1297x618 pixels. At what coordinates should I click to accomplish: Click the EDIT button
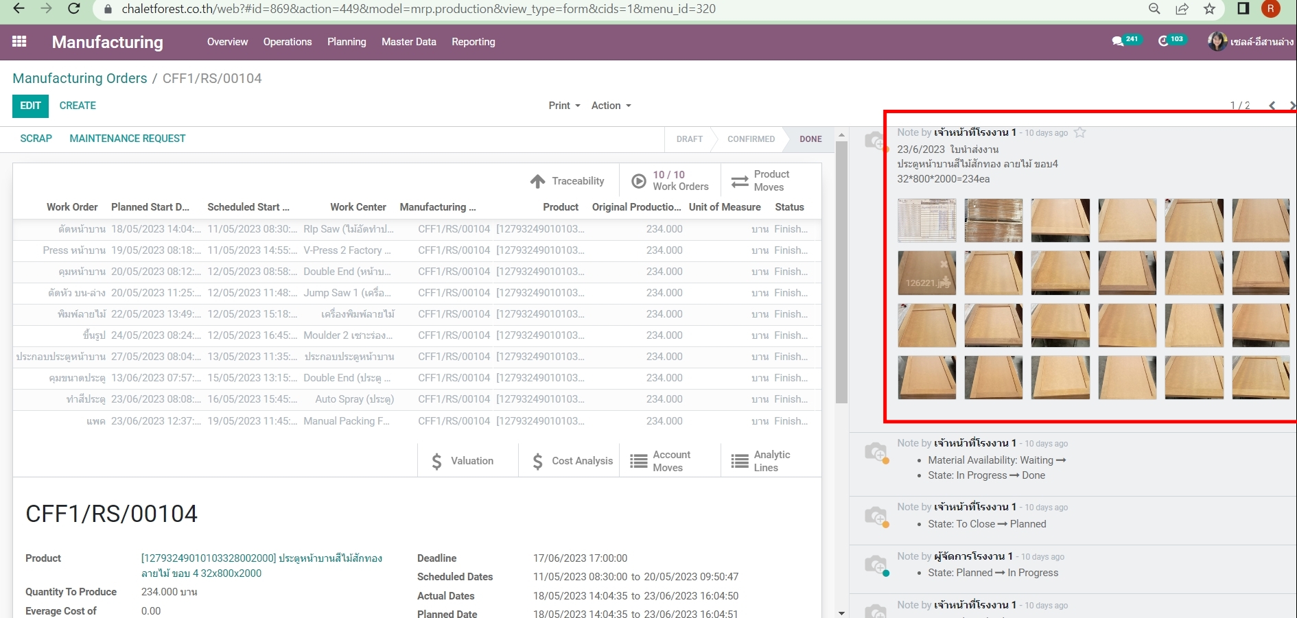coord(30,106)
